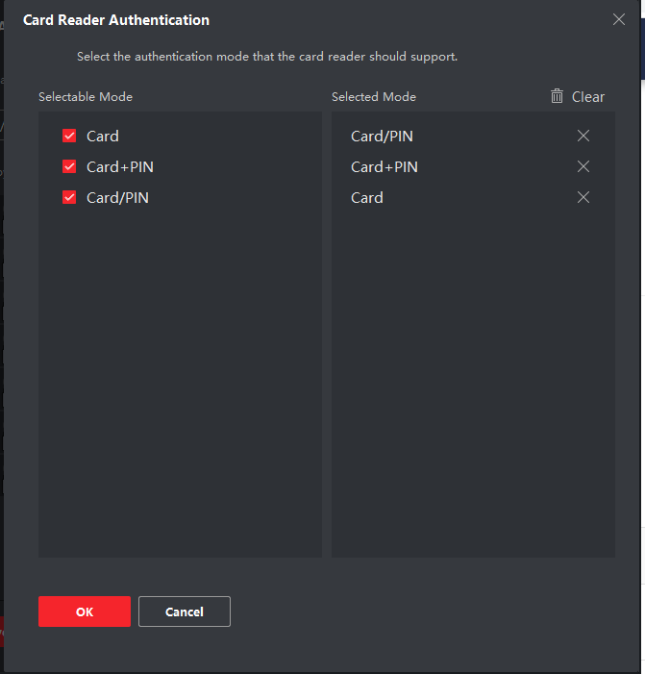
Task: Click the Selected Mode heading
Action: pos(374,96)
